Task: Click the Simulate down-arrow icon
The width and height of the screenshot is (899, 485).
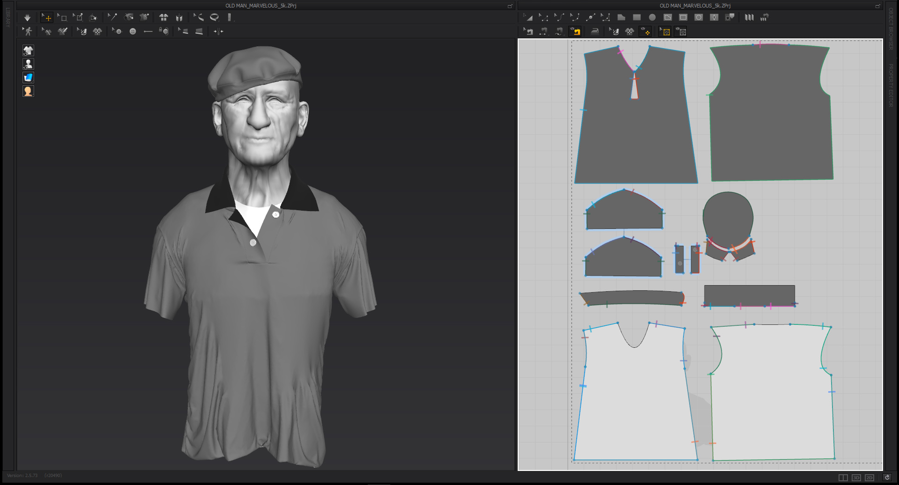Action: coord(27,18)
